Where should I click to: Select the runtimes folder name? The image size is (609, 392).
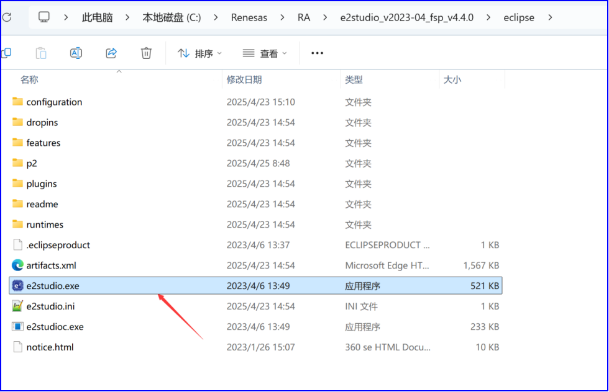(x=45, y=225)
